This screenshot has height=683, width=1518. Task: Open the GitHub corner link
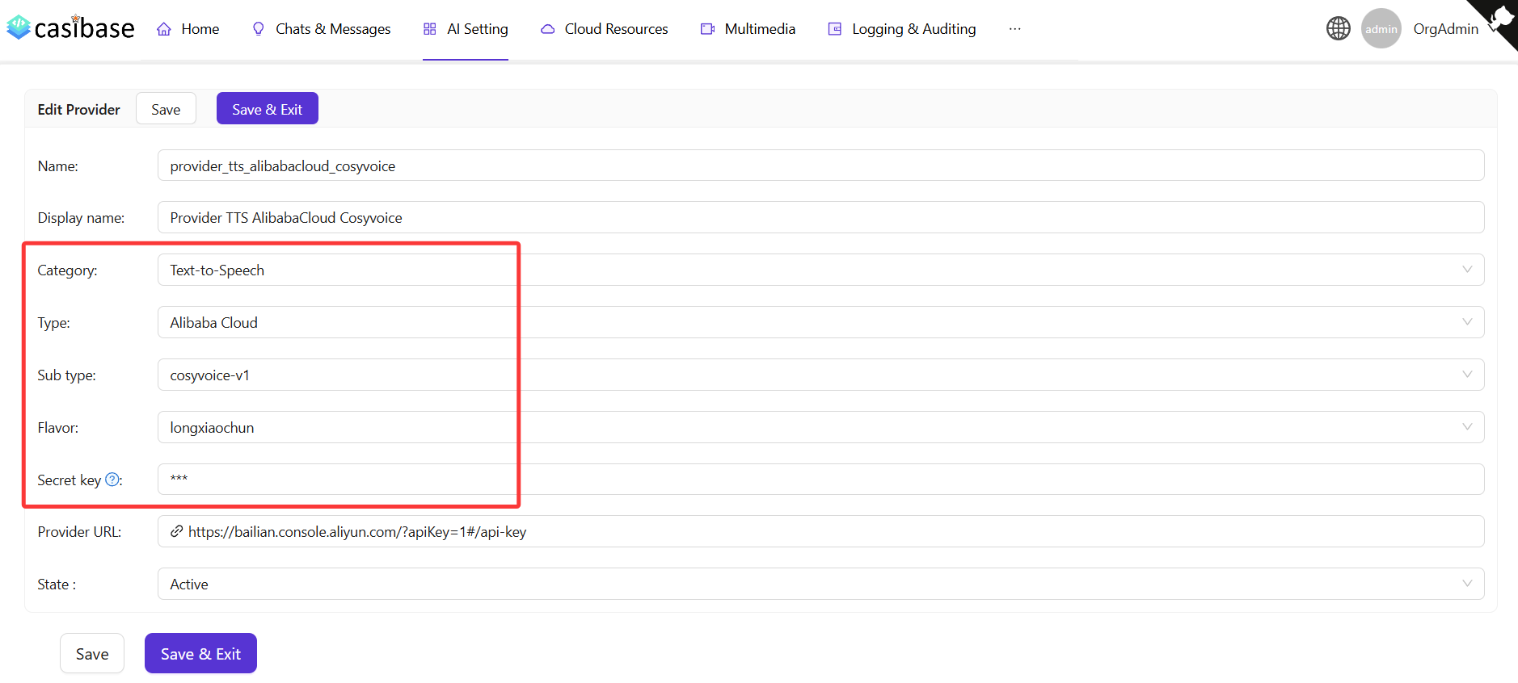click(x=1498, y=19)
